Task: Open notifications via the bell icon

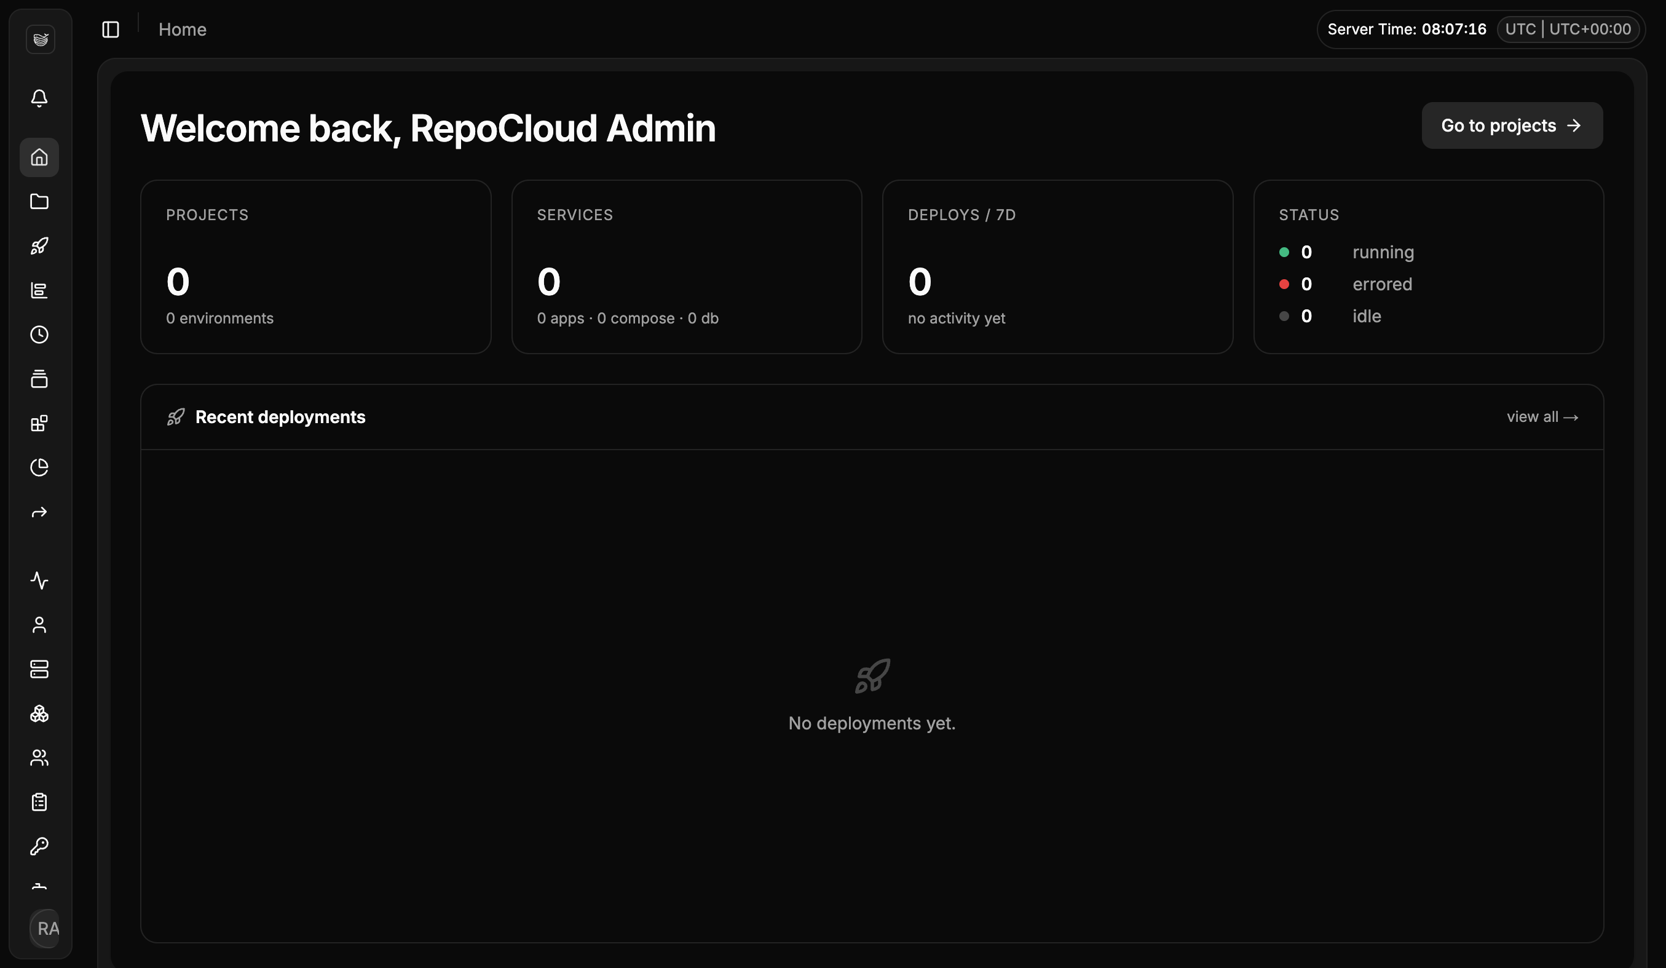Action: (39, 98)
